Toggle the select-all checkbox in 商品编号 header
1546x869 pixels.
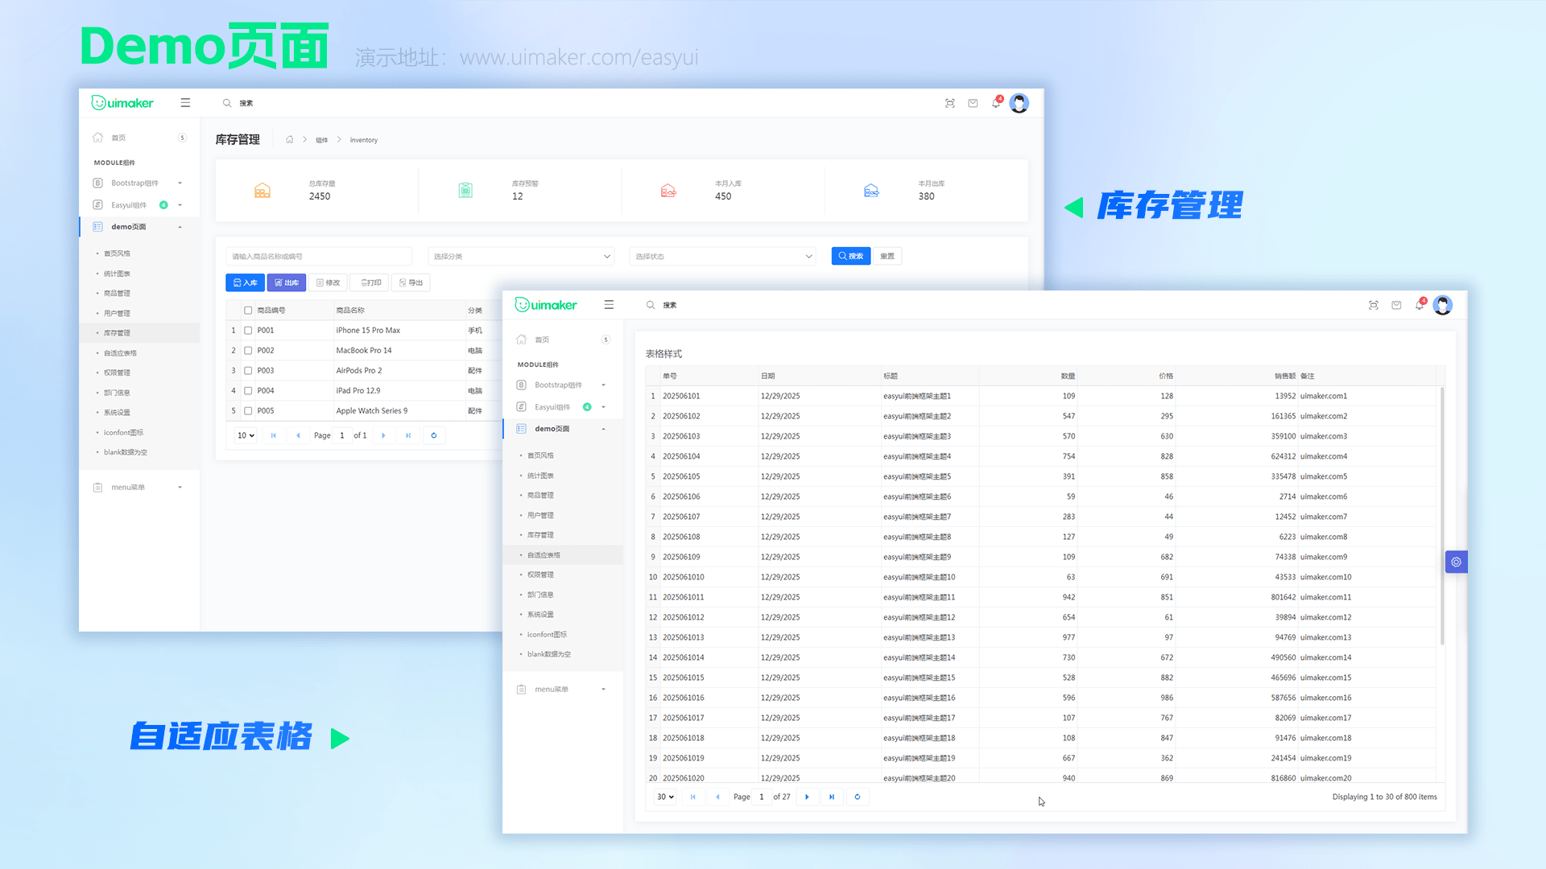coord(248,310)
